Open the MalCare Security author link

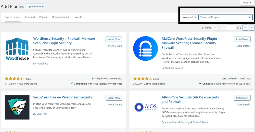click(174, 68)
